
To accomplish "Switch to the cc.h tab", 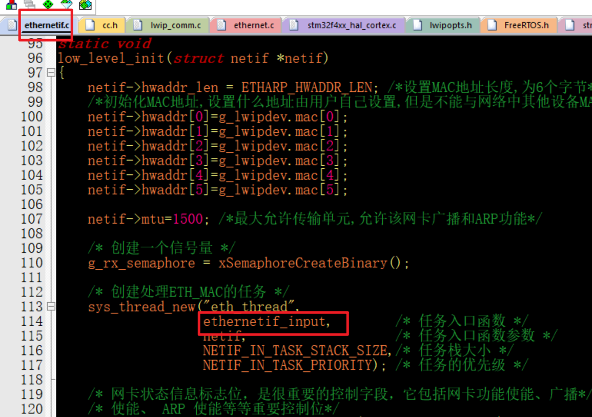I will pyautogui.click(x=102, y=25).
